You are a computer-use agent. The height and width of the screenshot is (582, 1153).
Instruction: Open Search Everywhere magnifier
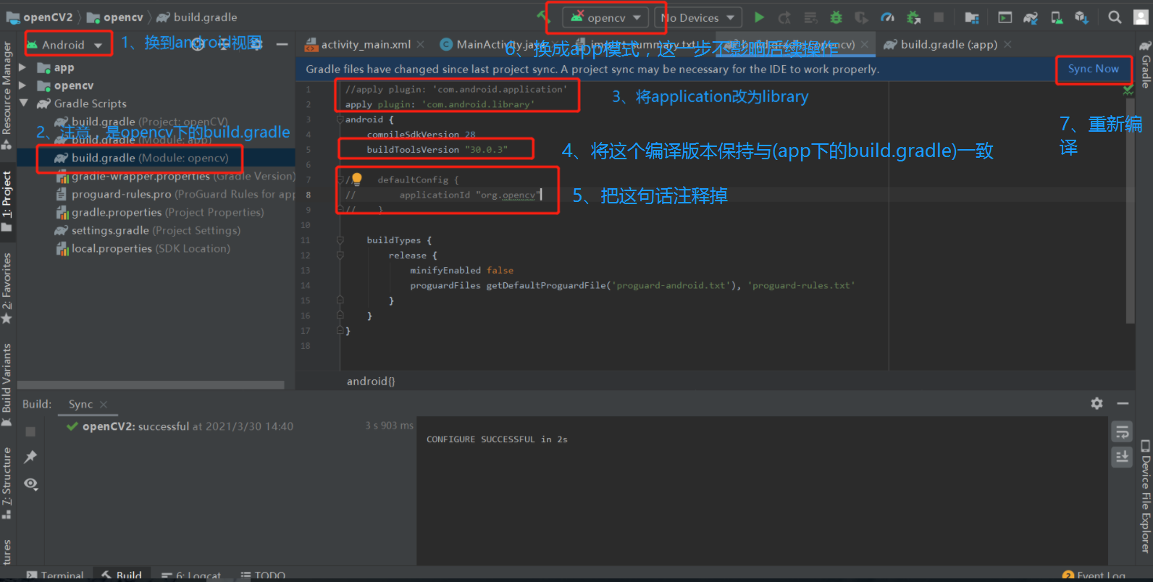pos(1115,17)
